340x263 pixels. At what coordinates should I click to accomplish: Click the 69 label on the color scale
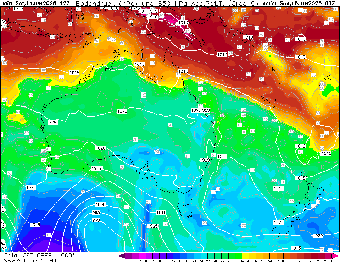click(305, 261)
